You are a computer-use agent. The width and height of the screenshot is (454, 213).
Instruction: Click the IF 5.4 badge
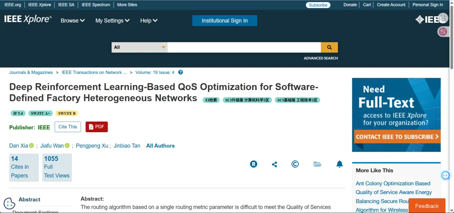pos(18,113)
